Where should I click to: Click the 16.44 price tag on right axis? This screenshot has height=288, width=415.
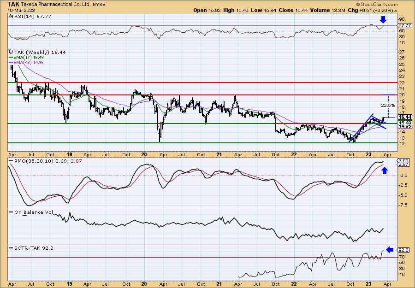(x=405, y=117)
